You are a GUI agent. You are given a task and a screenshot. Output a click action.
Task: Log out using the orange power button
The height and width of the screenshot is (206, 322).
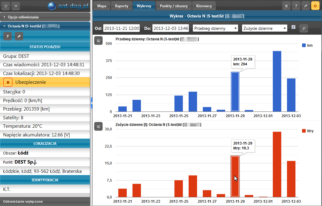315,6
